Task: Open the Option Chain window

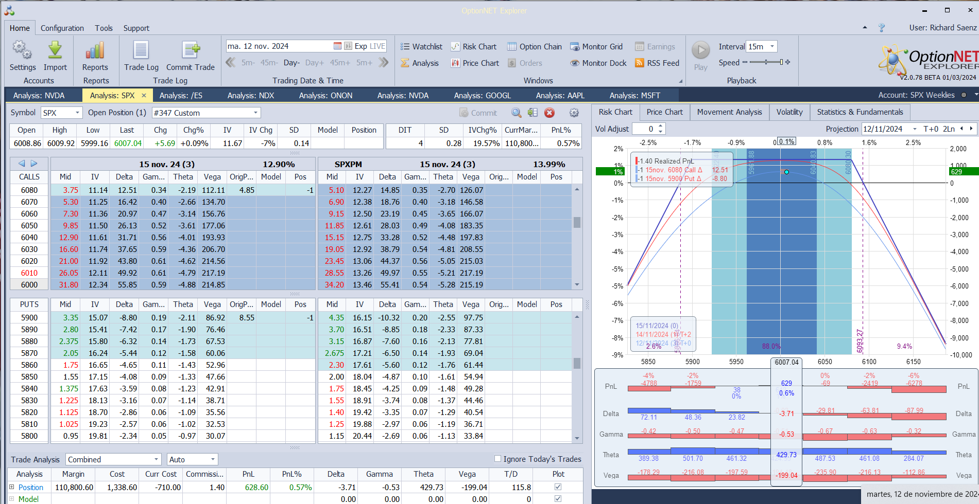Action: coord(535,47)
